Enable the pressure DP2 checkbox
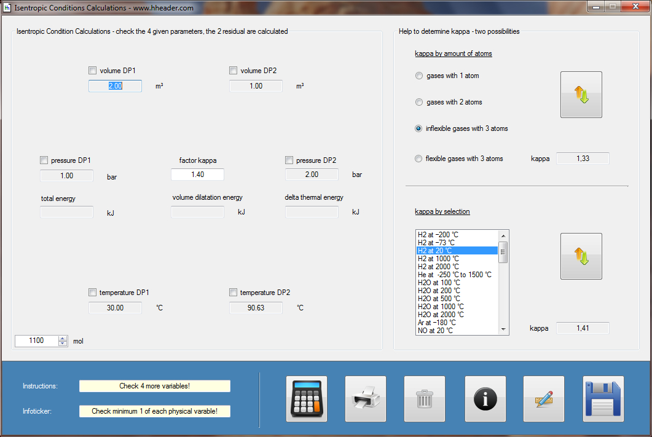 (x=289, y=160)
